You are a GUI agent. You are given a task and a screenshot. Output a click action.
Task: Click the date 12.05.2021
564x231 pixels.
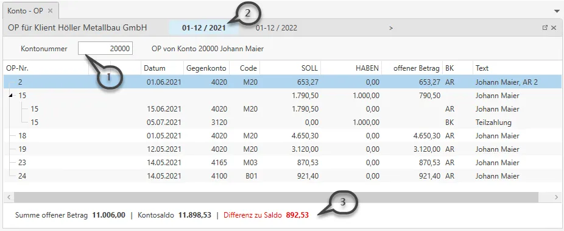164,149
